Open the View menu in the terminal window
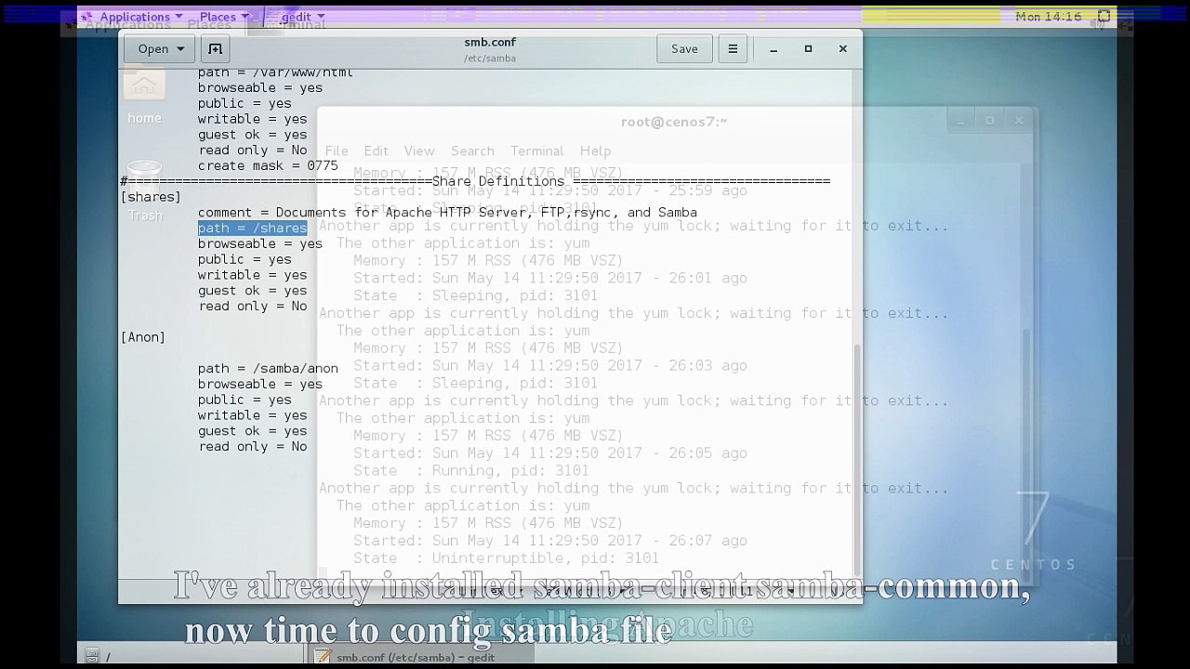Screen dimensions: 1190x669 [419, 151]
